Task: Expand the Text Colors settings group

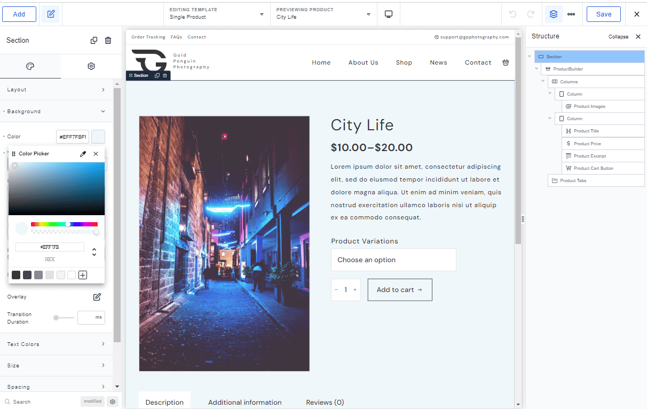Action: (x=56, y=344)
